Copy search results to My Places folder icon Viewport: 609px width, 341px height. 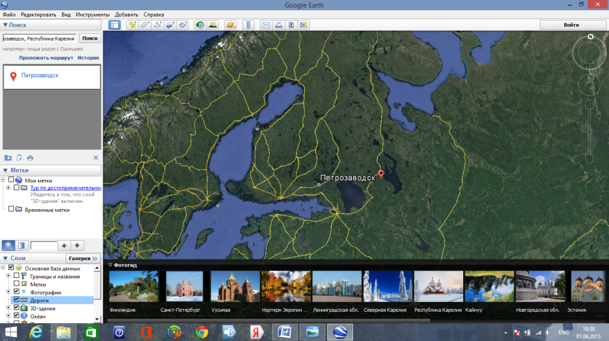[x=8, y=158]
